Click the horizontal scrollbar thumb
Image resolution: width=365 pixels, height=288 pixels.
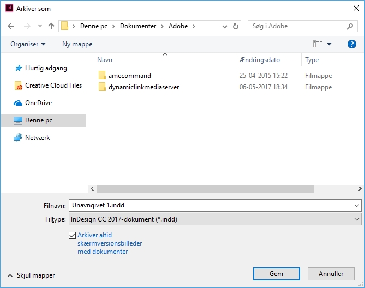tap(206, 188)
